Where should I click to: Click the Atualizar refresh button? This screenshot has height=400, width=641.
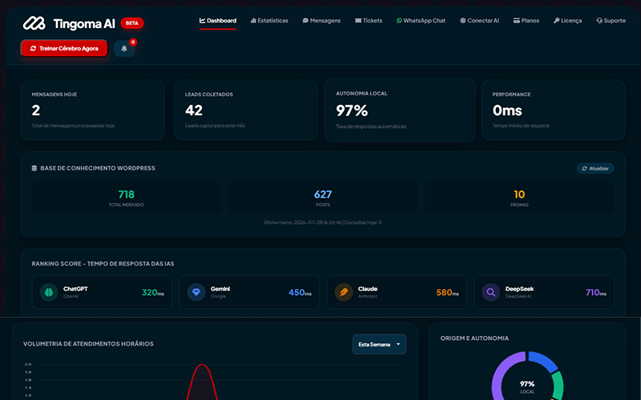(x=595, y=168)
